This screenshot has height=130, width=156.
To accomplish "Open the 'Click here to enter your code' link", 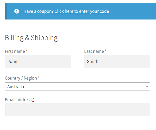I will [x=82, y=11].
